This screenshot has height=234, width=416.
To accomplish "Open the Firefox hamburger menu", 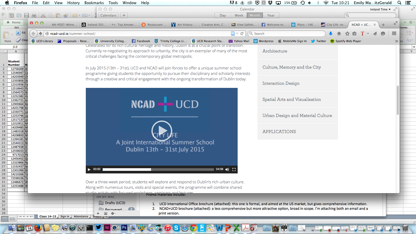I will [394, 34].
